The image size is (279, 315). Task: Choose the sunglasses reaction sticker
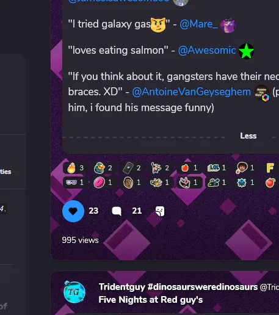click(x=76, y=183)
